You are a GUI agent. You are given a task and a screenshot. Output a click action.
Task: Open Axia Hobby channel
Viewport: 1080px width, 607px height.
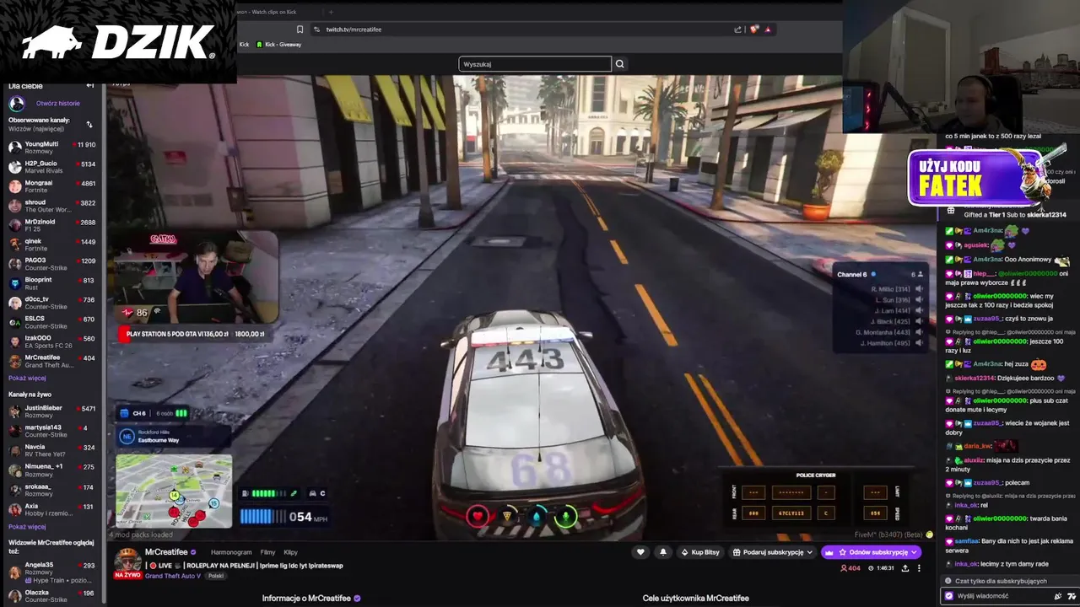52,510
